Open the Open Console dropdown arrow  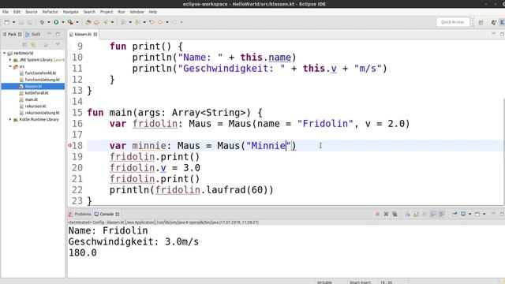(x=484, y=214)
